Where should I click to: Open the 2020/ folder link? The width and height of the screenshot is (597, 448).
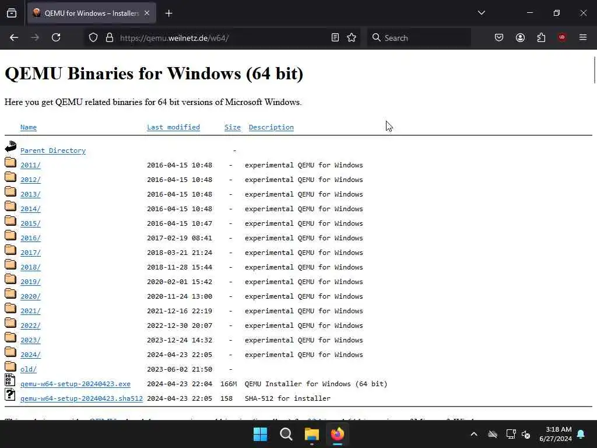coord(30,296)
